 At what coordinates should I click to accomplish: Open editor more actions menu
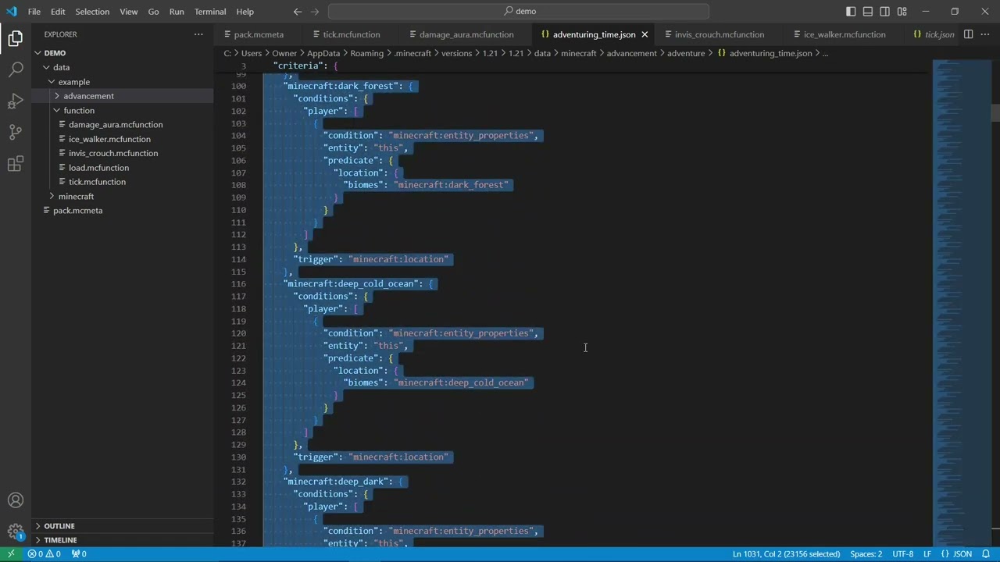(985, 34)
